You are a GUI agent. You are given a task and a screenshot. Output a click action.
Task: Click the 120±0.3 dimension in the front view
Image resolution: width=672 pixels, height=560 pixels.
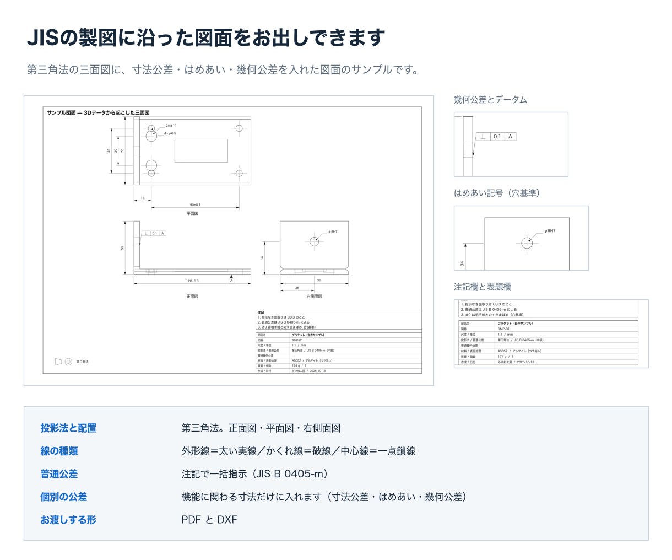192,281
